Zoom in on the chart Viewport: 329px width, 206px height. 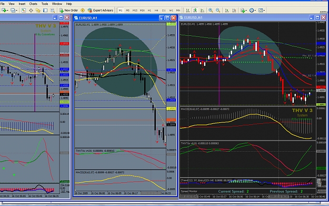pyautogui.click(x=211, y=11)
